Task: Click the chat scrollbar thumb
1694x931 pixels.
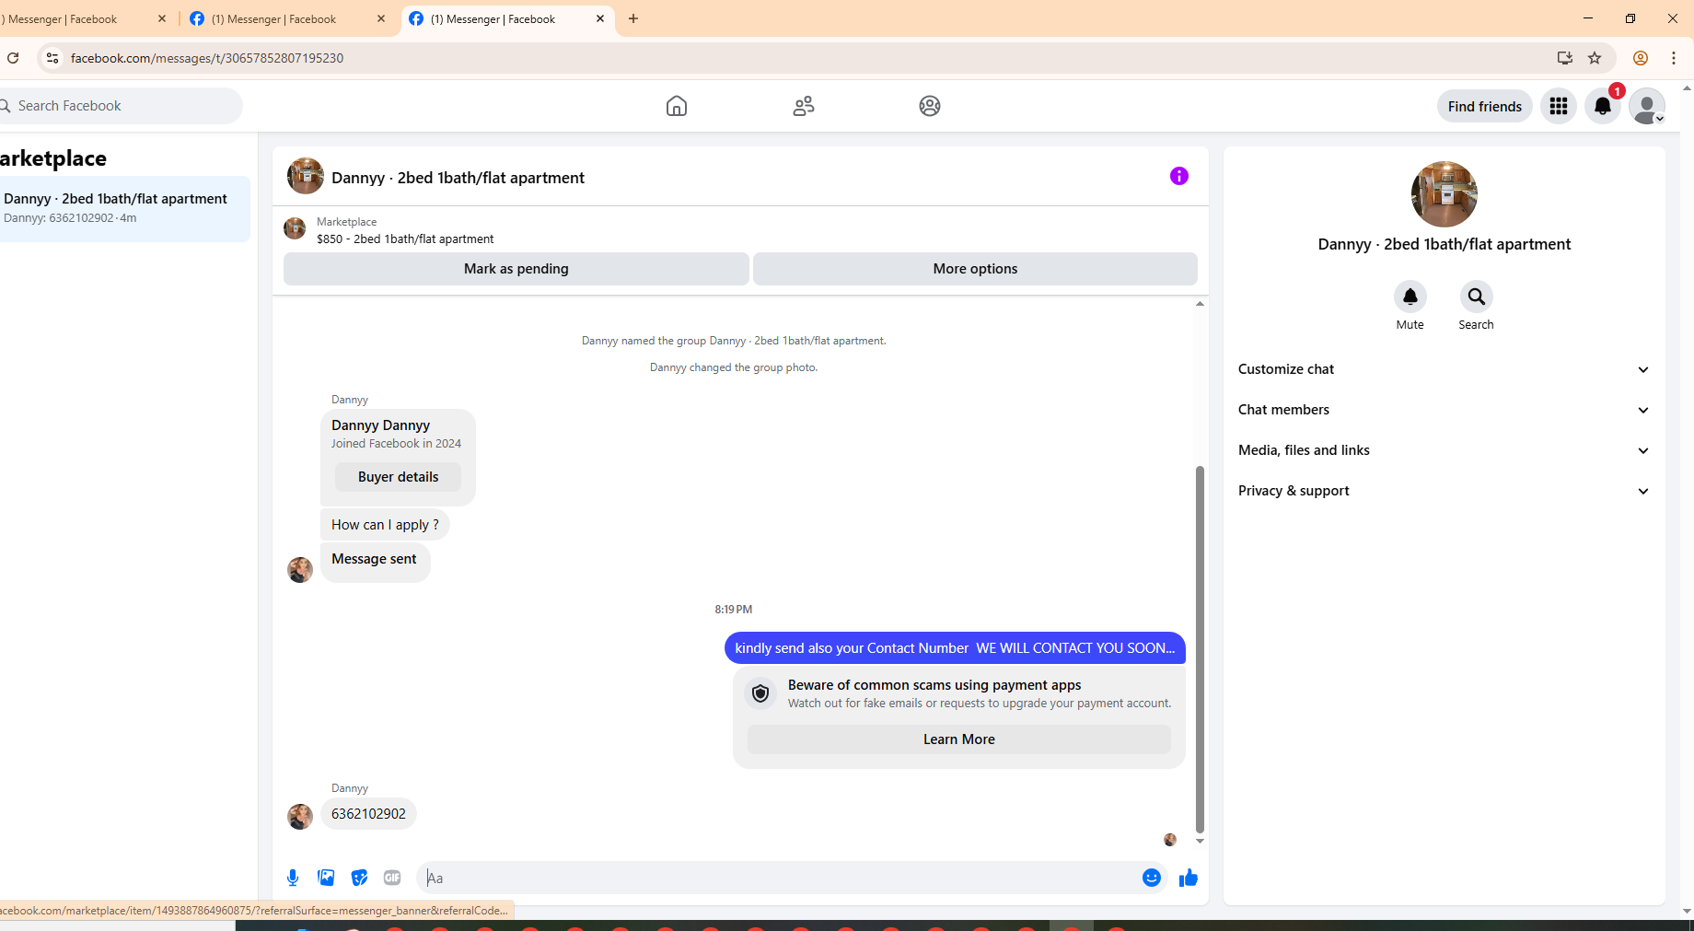Action: tap(1200, 649)
